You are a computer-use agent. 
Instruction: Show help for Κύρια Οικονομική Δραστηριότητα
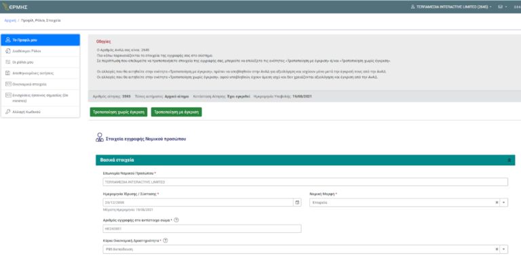point(165,241)
